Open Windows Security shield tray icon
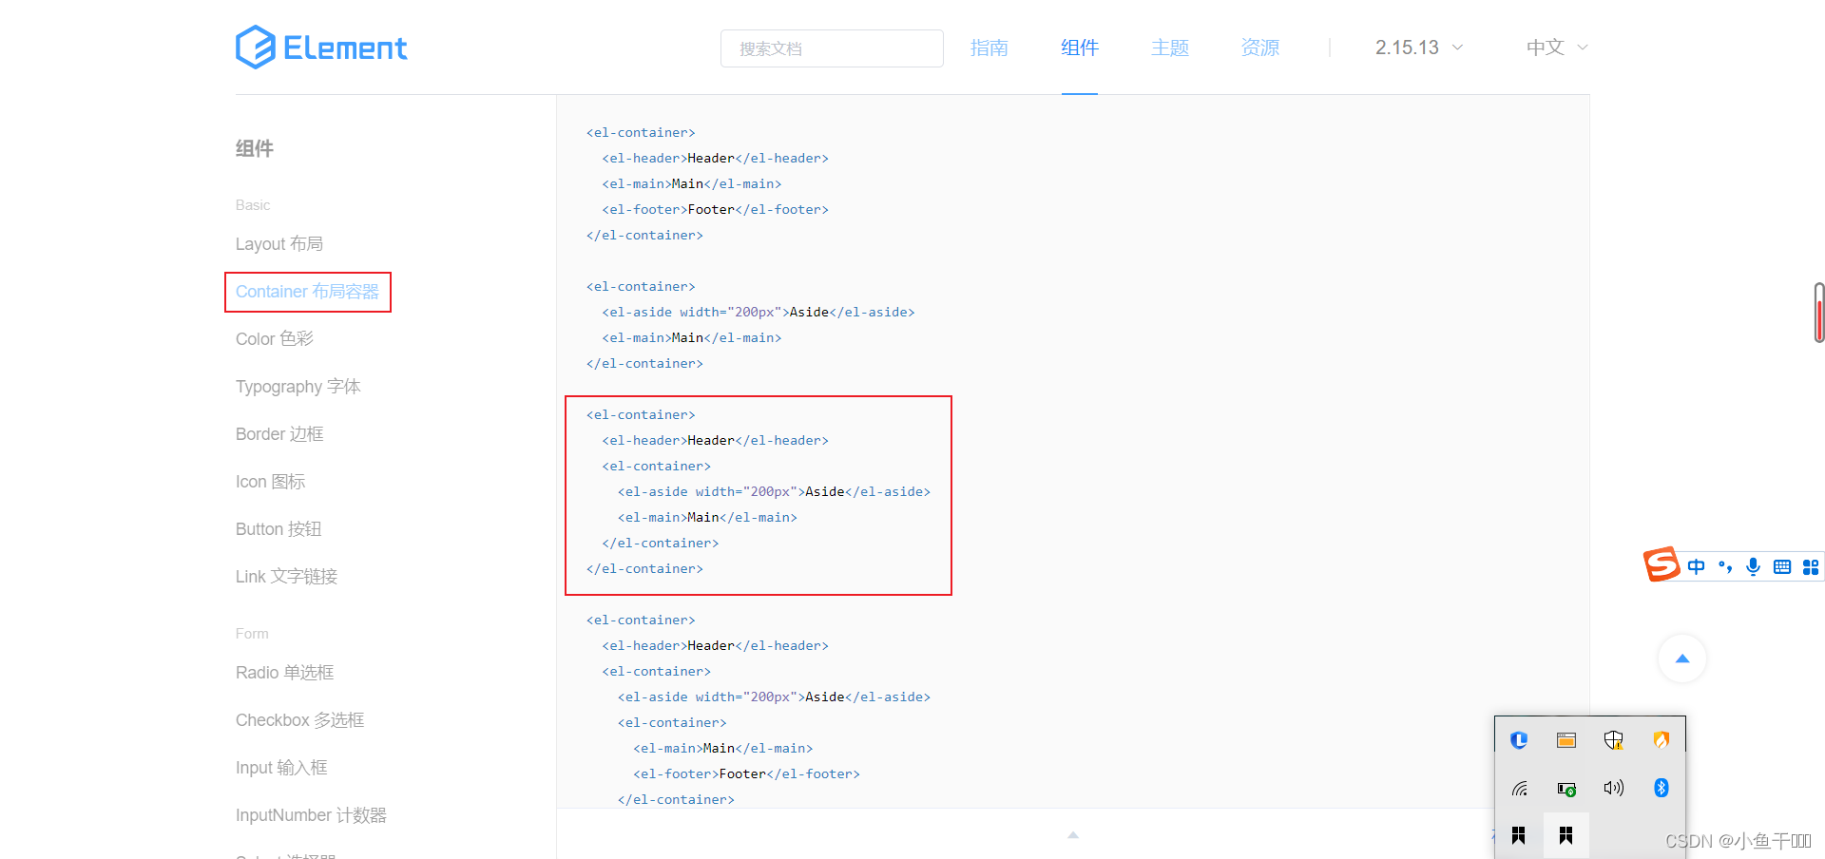Screen dimensions: 1825x859 [1614, 740]
